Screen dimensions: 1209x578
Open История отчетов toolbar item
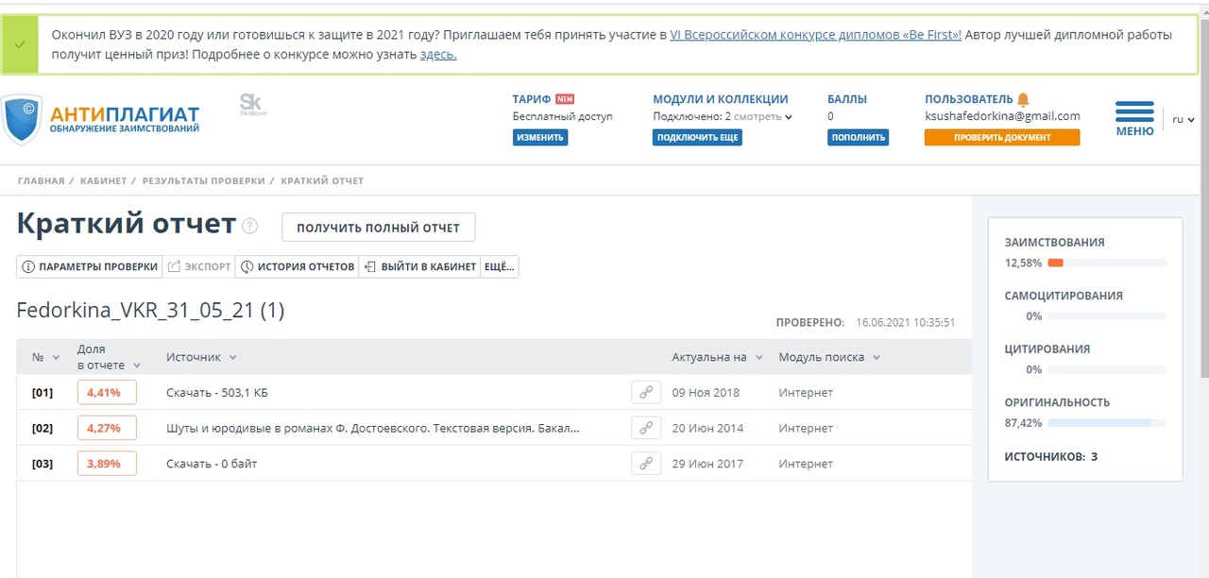(298, 266)
